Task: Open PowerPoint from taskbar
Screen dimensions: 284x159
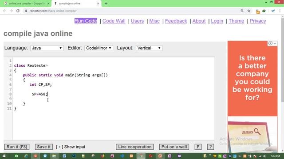Action: (x=160, y=156)
